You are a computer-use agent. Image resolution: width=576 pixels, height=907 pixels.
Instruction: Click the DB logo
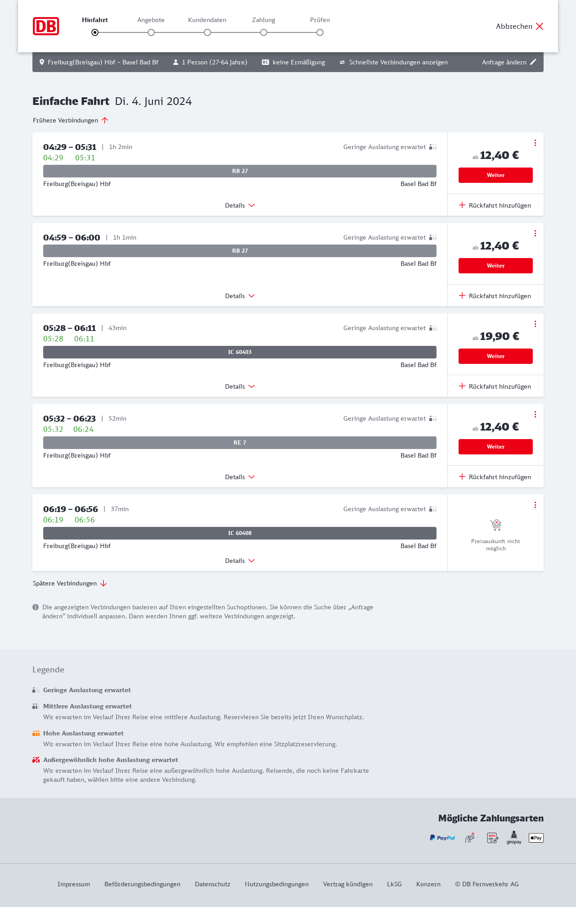point(46,26)
